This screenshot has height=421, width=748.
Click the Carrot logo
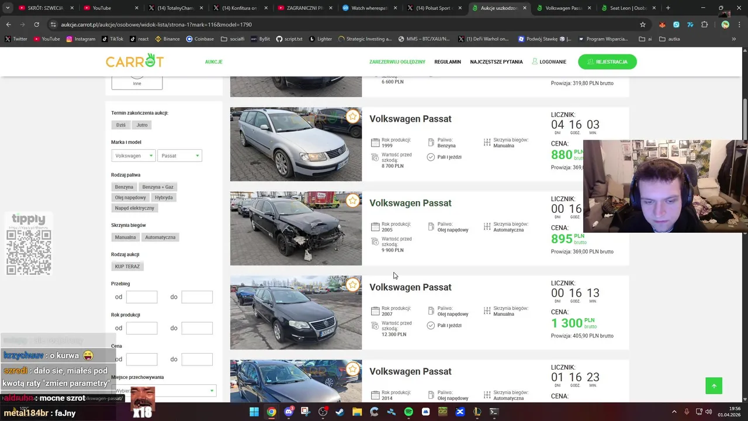pos(134,61)
